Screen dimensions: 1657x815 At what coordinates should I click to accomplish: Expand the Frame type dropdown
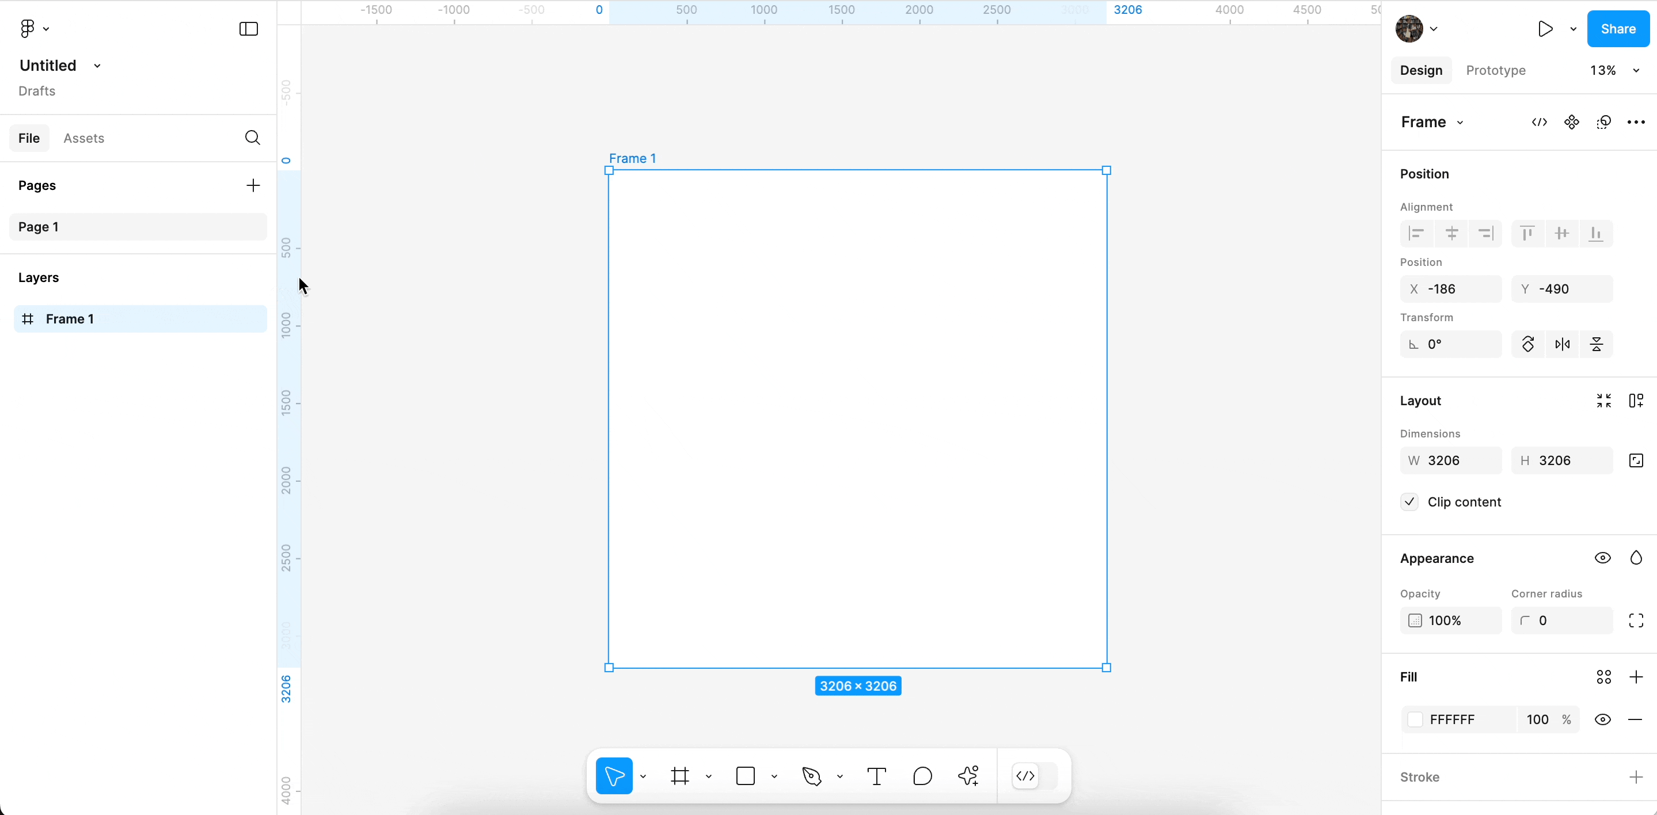pos(1461,121)
